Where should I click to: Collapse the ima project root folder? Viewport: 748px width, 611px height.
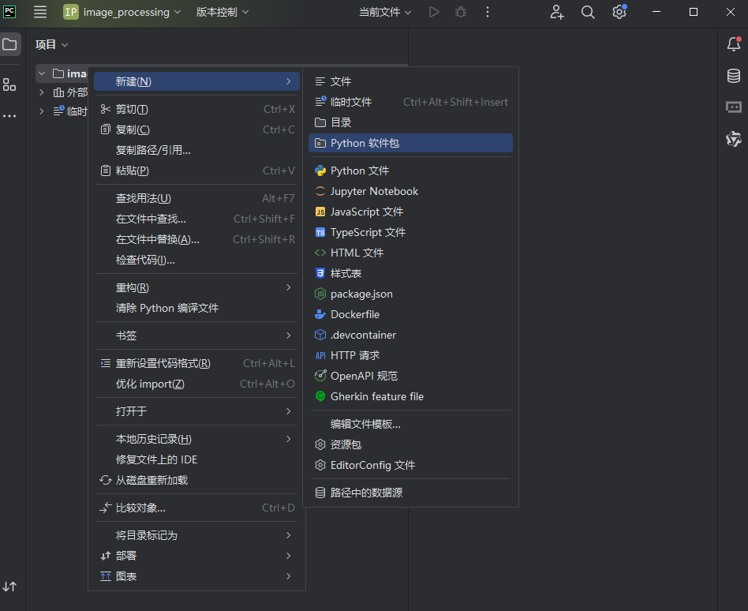coord(42,73)
